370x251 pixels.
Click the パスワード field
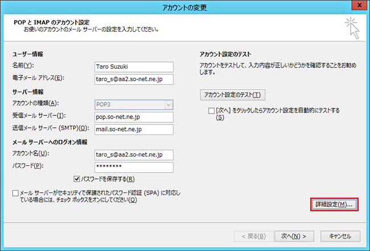coord(133,166)
